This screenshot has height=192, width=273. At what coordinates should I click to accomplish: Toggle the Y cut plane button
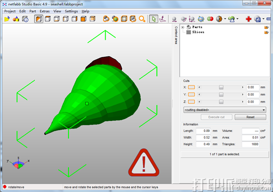coord(191,95)
